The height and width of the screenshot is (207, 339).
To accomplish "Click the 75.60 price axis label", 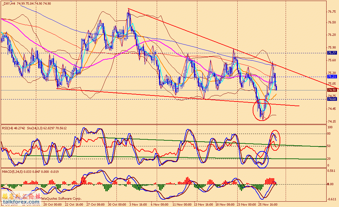I will click(x=332, y=60).
